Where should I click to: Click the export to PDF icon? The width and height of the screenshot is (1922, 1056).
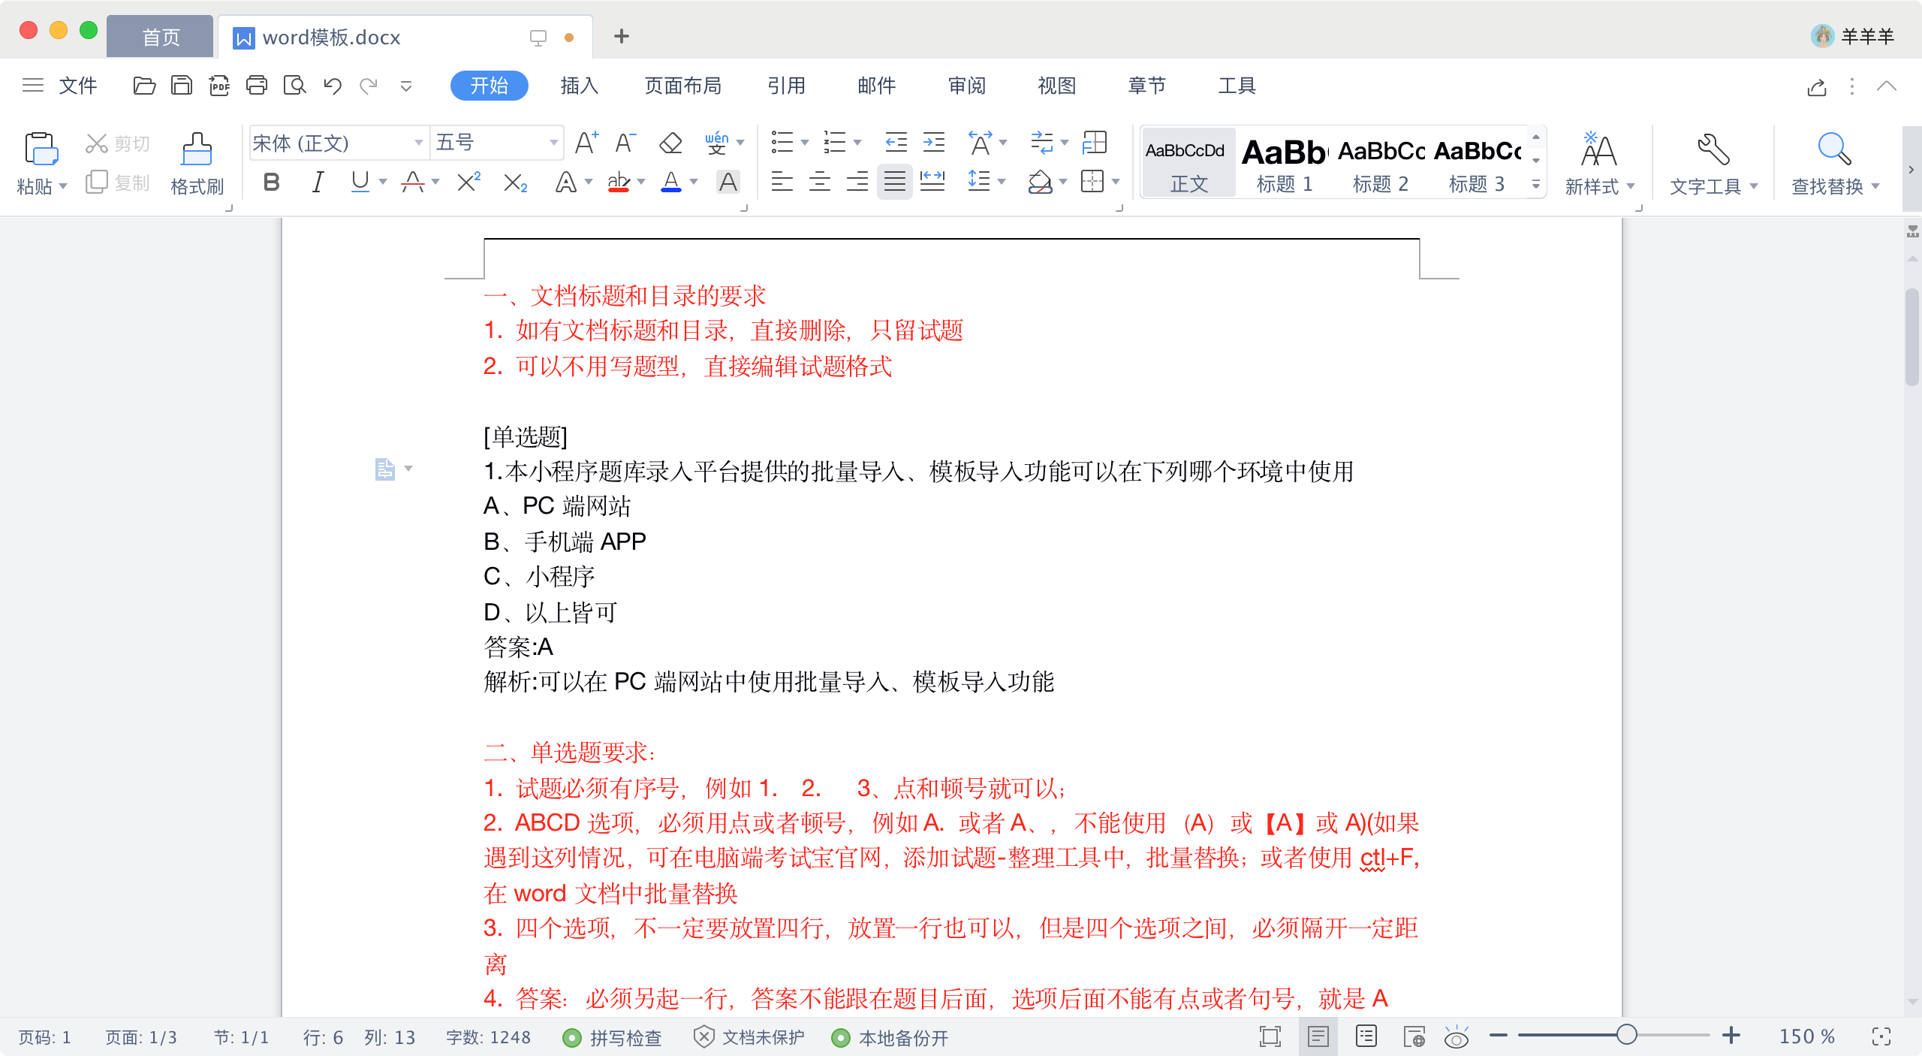click(219, 86)
